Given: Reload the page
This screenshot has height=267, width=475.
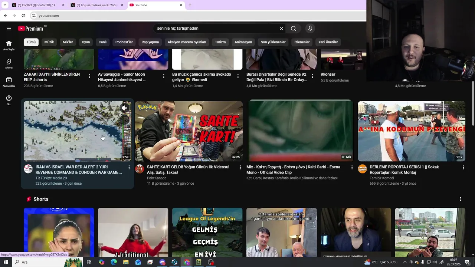Looking at the screenshot, I should click(x=23, y=16).
